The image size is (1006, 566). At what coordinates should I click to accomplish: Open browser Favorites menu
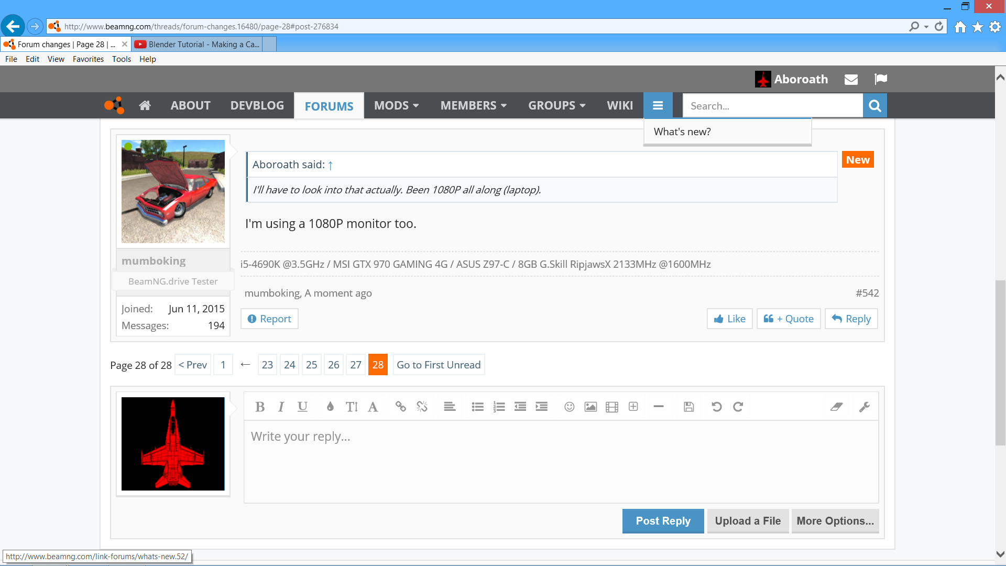[x=88, y=59]
